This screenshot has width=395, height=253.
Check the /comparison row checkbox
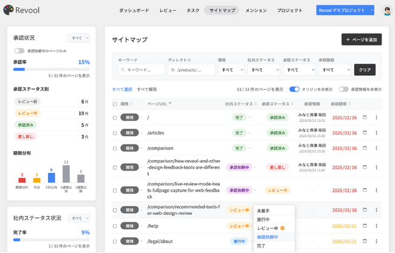(115, 149)
